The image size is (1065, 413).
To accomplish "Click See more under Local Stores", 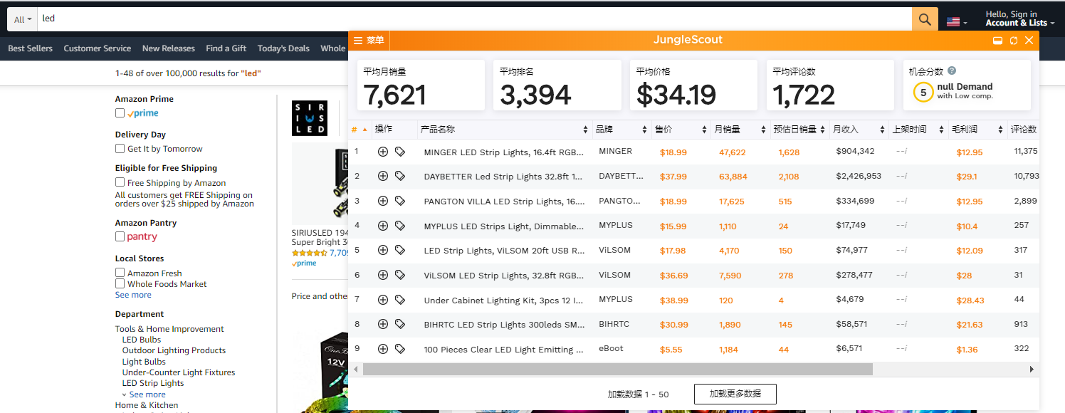I will 133,295.
